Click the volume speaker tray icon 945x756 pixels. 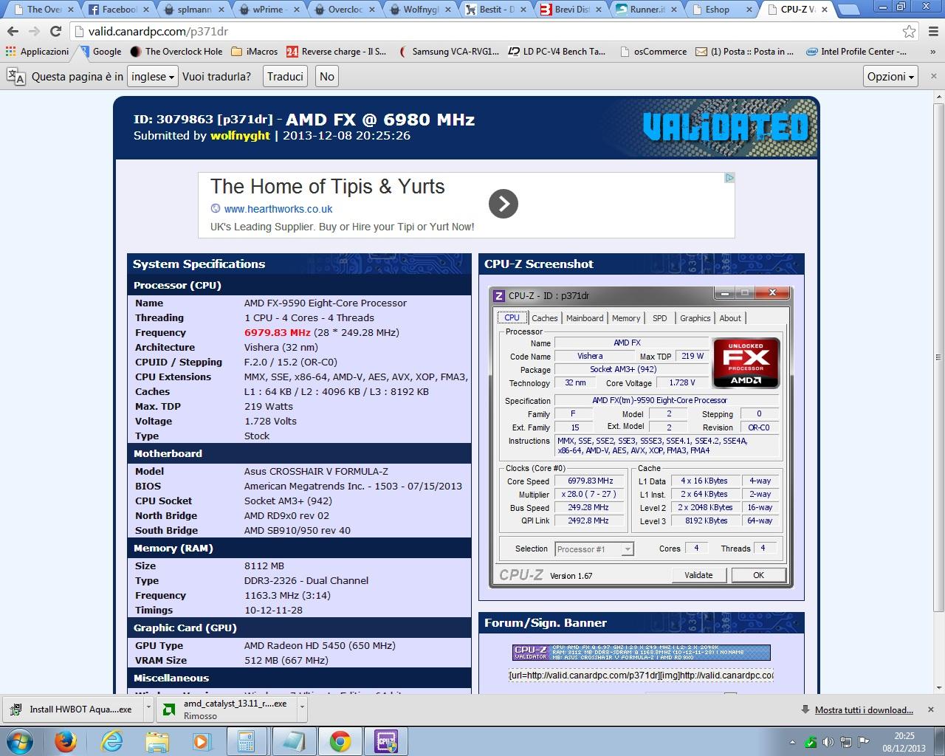[828, 742]
